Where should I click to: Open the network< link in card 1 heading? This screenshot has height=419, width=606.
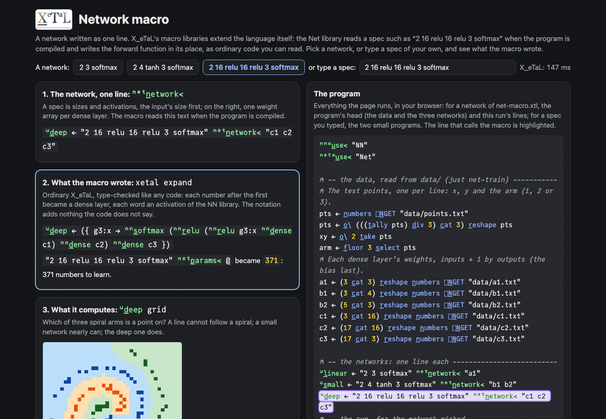pyautogui.click(x=158, y=94)
